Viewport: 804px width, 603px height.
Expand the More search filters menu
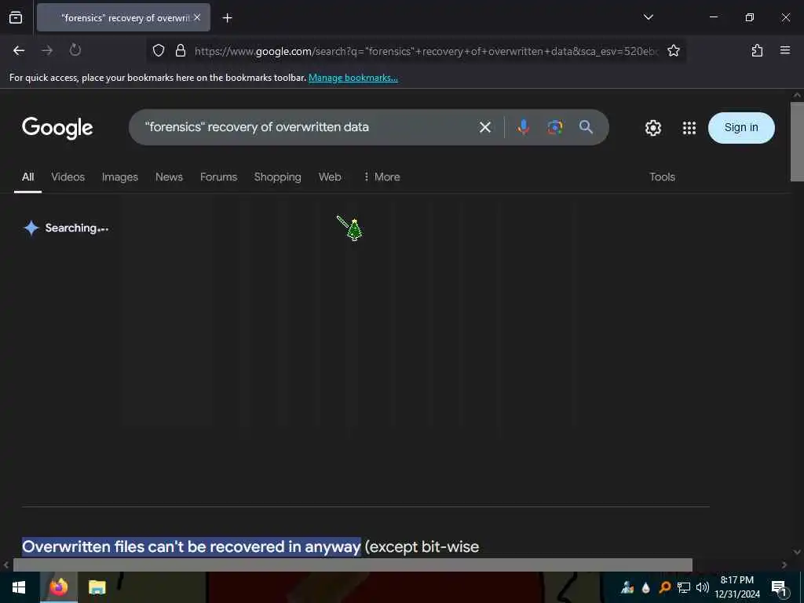pyautogui.click(x=382, y=177)
